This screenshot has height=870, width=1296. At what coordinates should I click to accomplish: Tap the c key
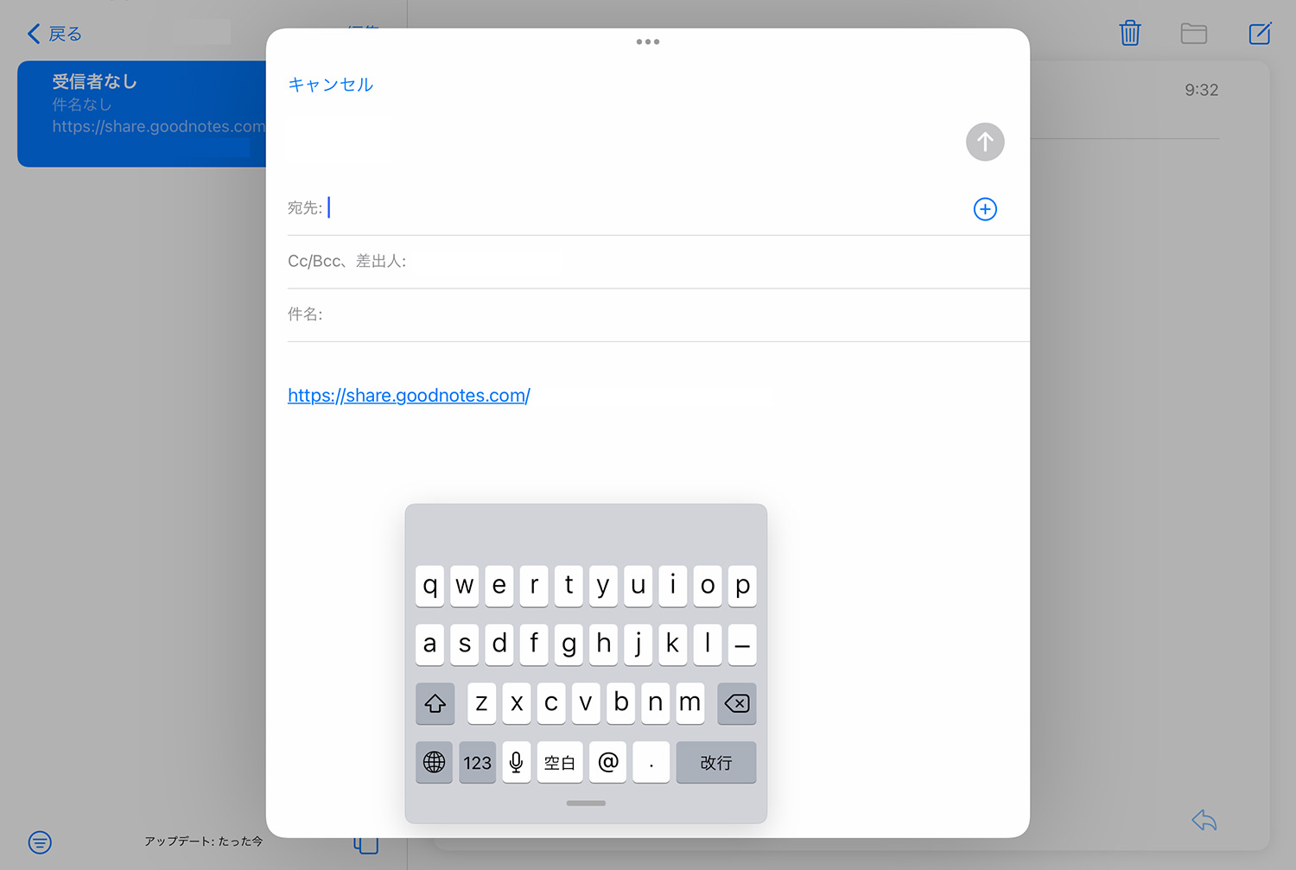(551, 703)
